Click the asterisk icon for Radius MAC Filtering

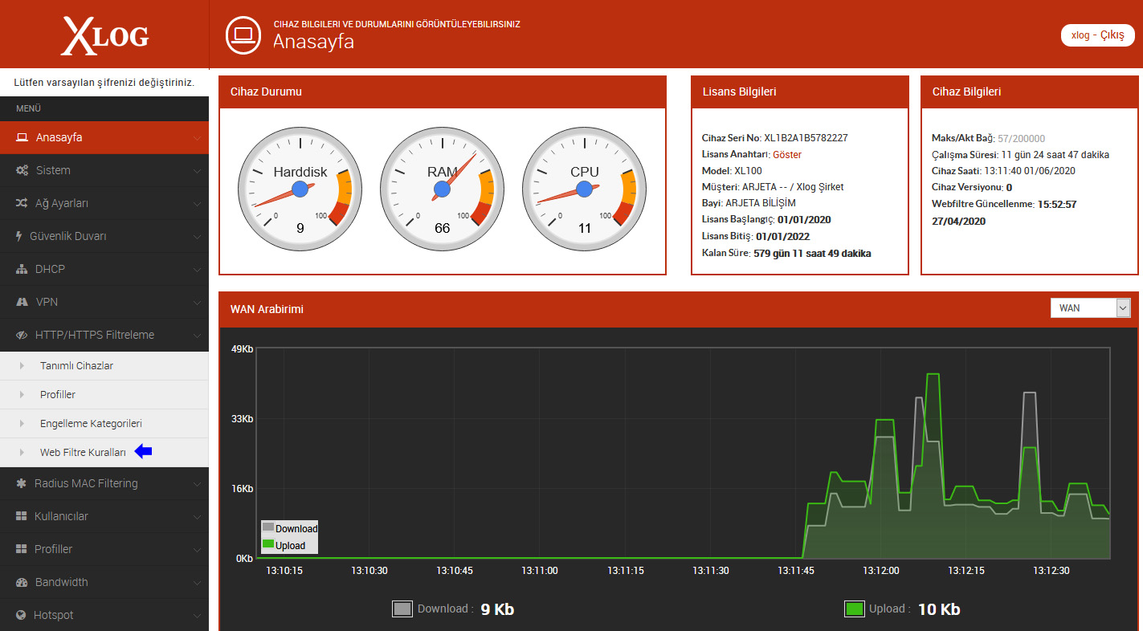22,483
